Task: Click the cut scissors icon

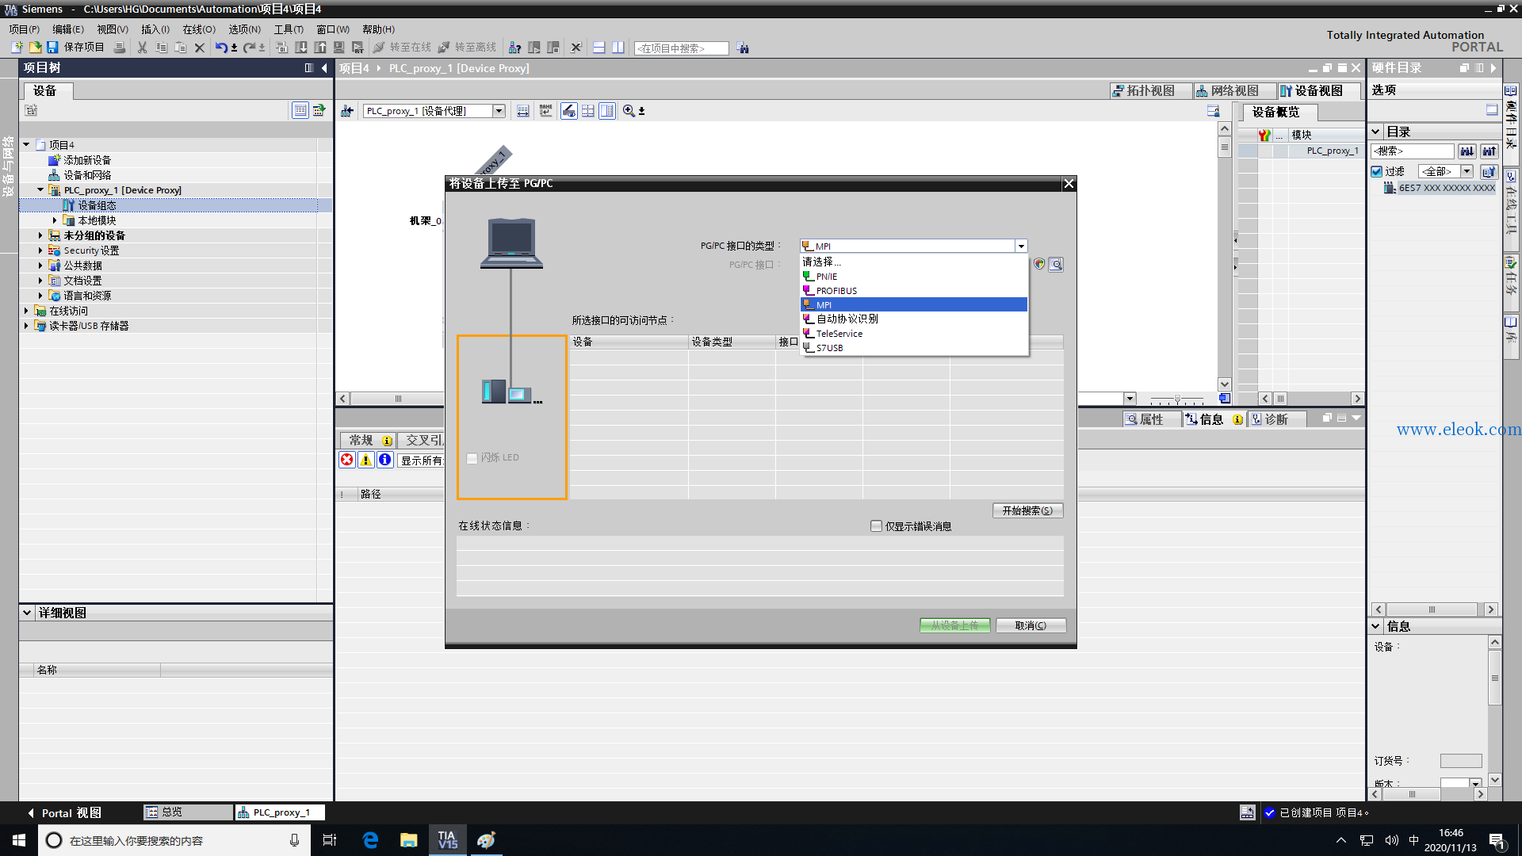Action: (143, 48)
